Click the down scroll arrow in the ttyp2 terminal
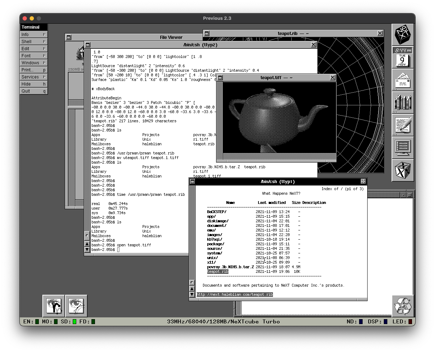Screen dimensions: 435x352 coord(87,250)
